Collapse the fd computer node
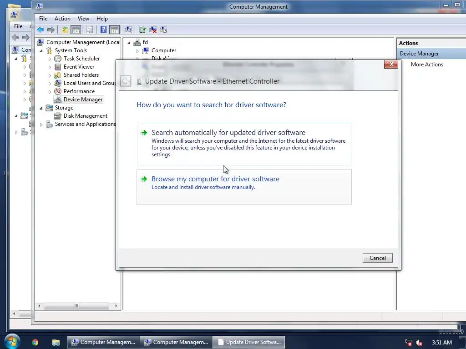The image size is (466, 349). pyautogui.click(x=129, y=43)
